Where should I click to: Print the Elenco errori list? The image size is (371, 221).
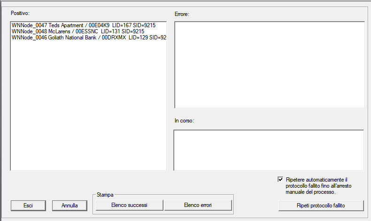coord(198,206)
